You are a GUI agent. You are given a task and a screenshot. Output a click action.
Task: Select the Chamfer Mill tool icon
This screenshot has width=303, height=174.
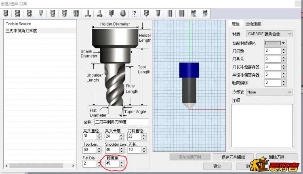(112, 13)
